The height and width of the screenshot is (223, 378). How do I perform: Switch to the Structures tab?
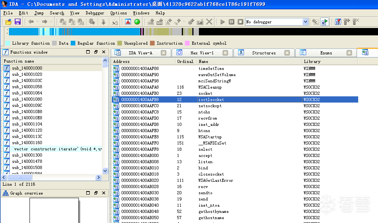coord(264,53)
